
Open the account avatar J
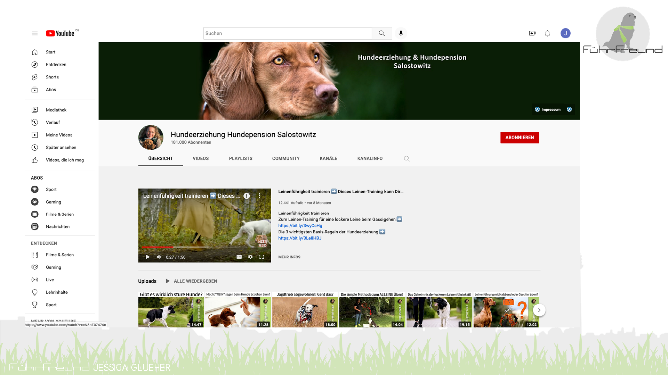coord(565,33)
